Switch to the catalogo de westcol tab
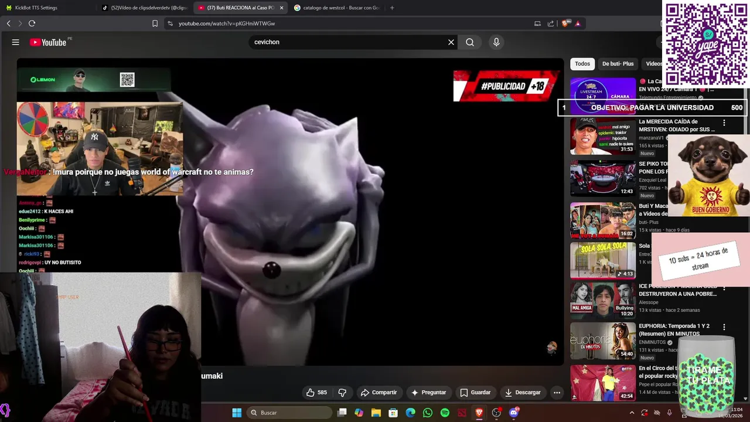 337,8
